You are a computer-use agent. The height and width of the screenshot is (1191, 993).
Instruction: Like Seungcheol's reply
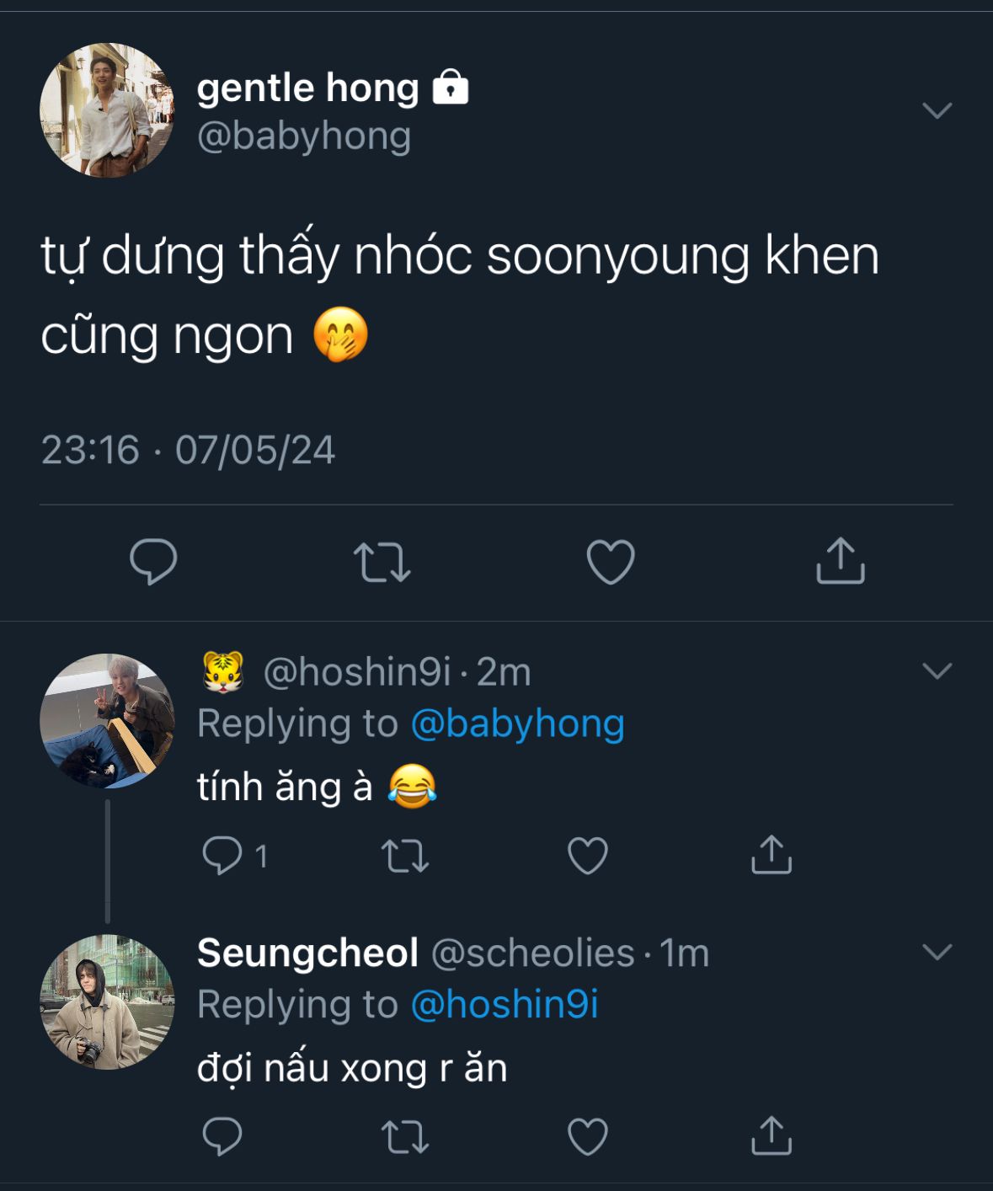(588, 1136)
